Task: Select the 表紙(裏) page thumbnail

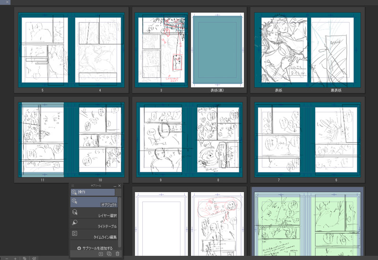Action: click(x=217, y=50)
